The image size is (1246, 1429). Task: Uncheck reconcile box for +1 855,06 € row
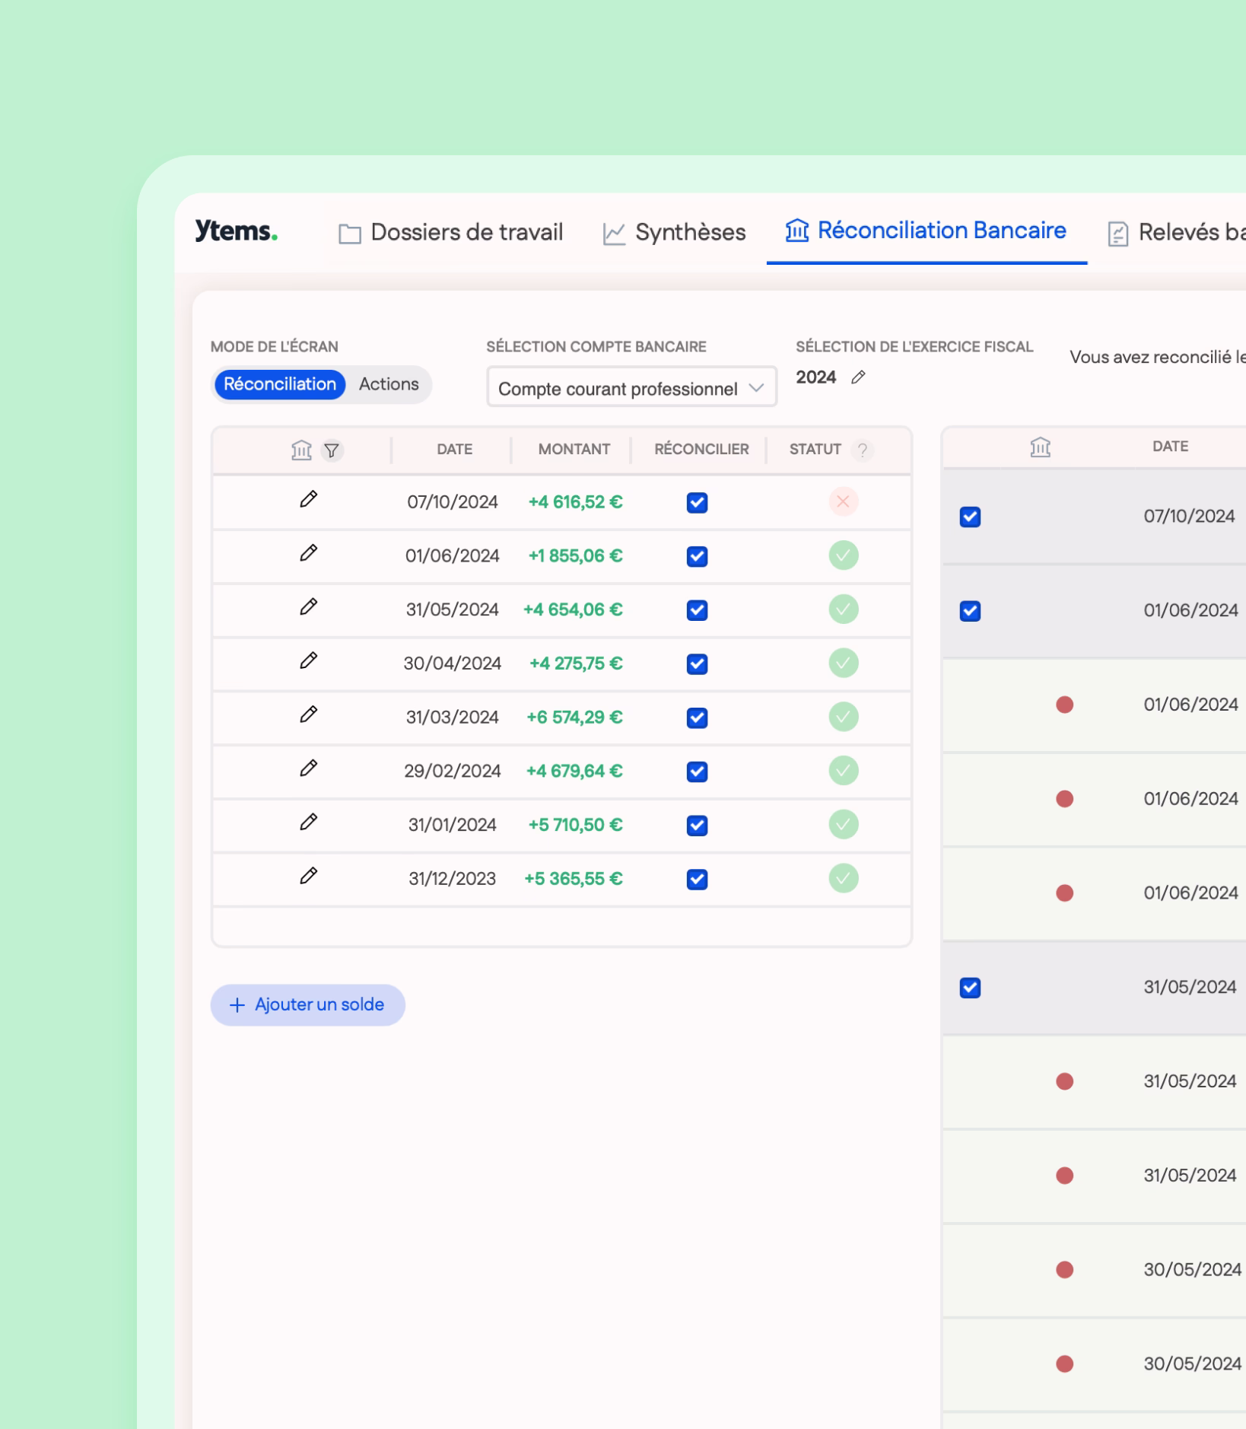(x=697, y=556)
